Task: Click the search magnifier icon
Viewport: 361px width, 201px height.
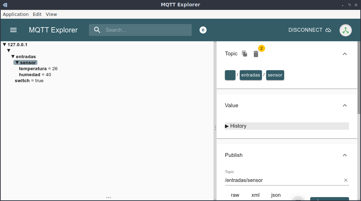Action: [x=97, y=30]
